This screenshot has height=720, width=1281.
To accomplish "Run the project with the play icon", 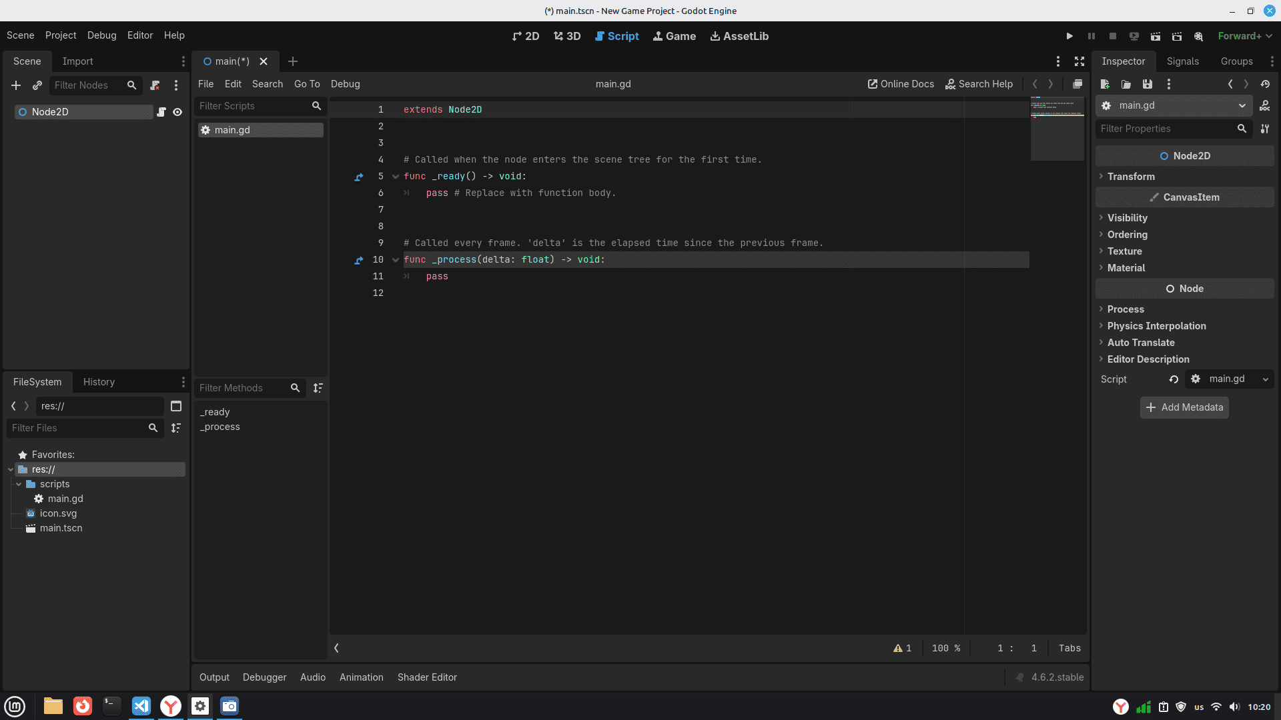I will 1070,36.
